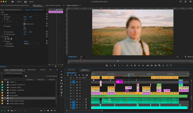The width and height of the screenshot is (193, 113).
Task: Switch Project panel to list view
Action: pos(5,111)
